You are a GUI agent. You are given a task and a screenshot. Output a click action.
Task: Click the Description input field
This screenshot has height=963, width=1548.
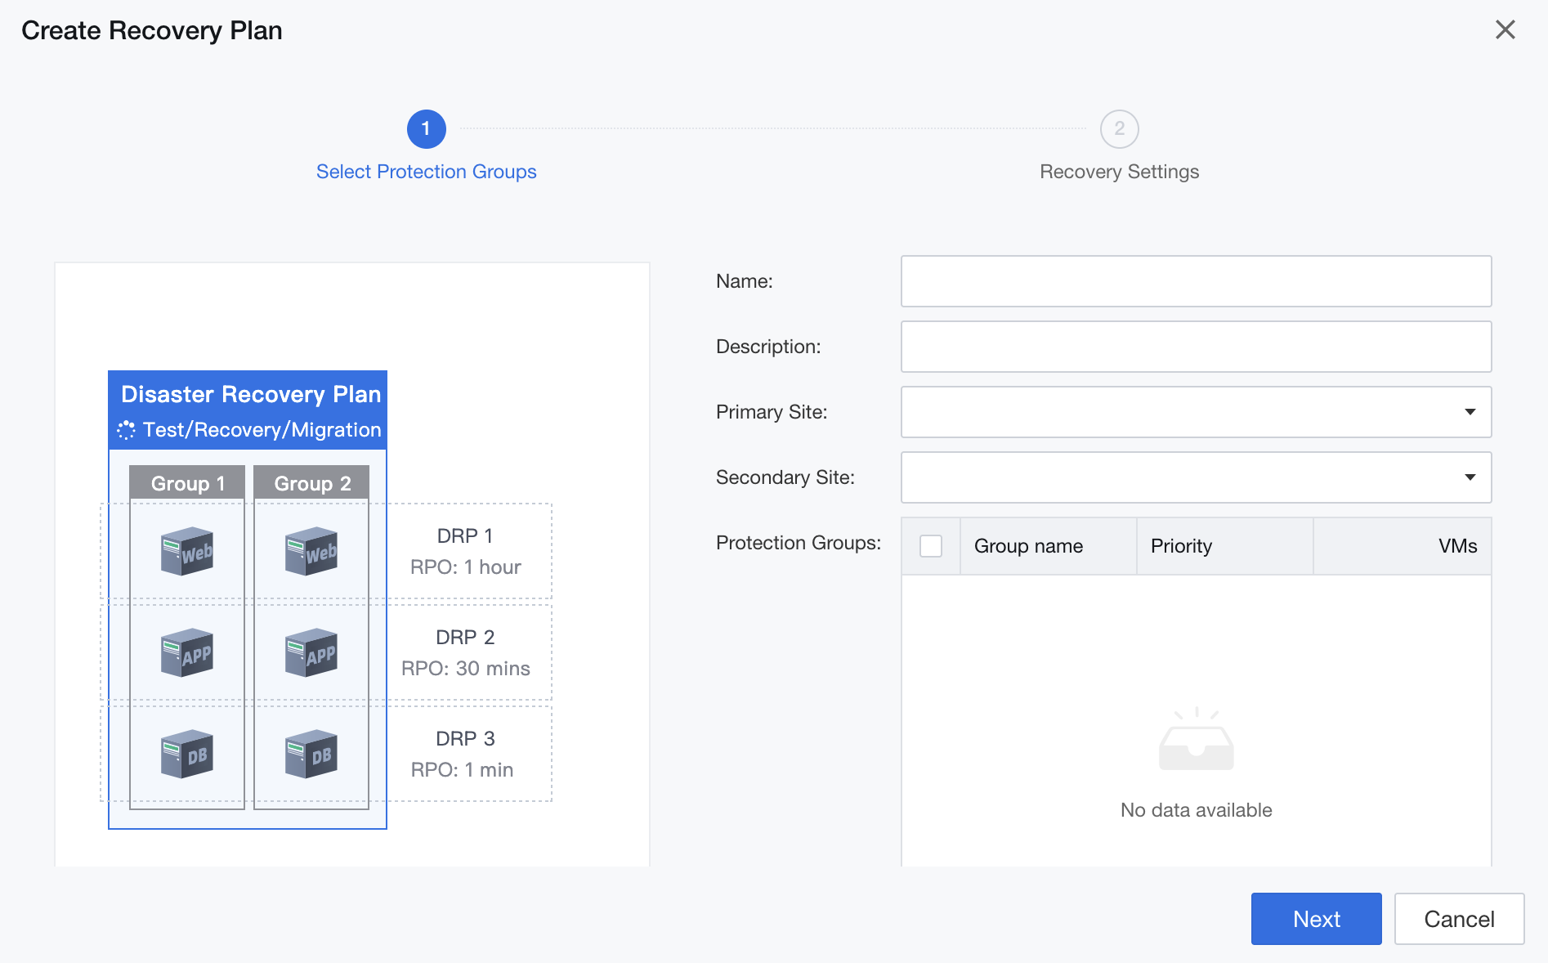point(1196,347)
